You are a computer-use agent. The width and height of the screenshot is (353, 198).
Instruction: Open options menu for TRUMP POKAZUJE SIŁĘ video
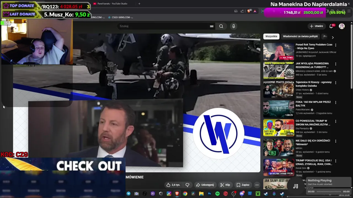(x=336, y=161)
